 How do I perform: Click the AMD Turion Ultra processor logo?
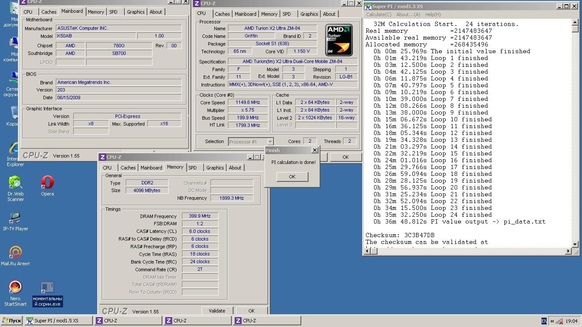(x=339, y=40)
